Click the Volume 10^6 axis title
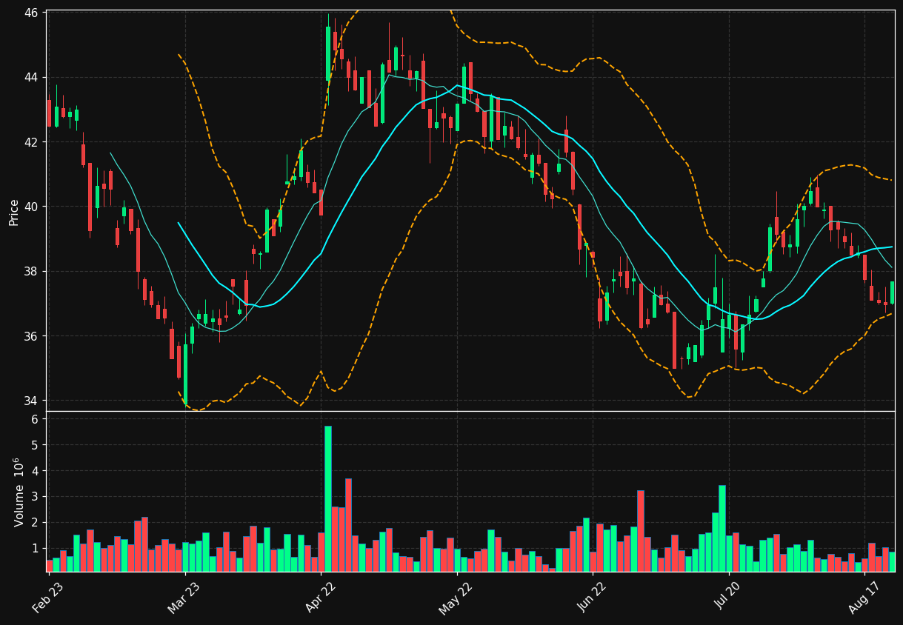The height and width of the screenshot is (625, 903). point(19,492)
